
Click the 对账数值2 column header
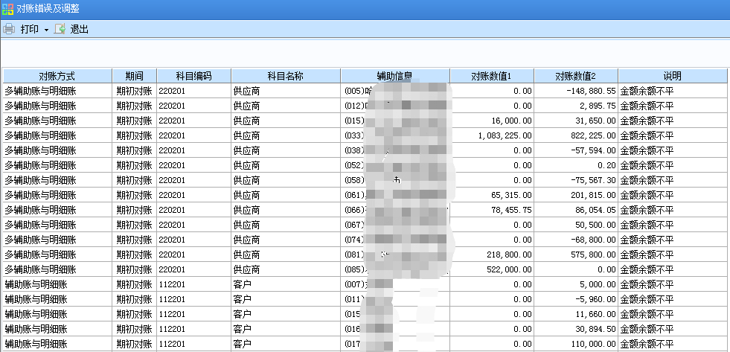[x=577, y=76]
